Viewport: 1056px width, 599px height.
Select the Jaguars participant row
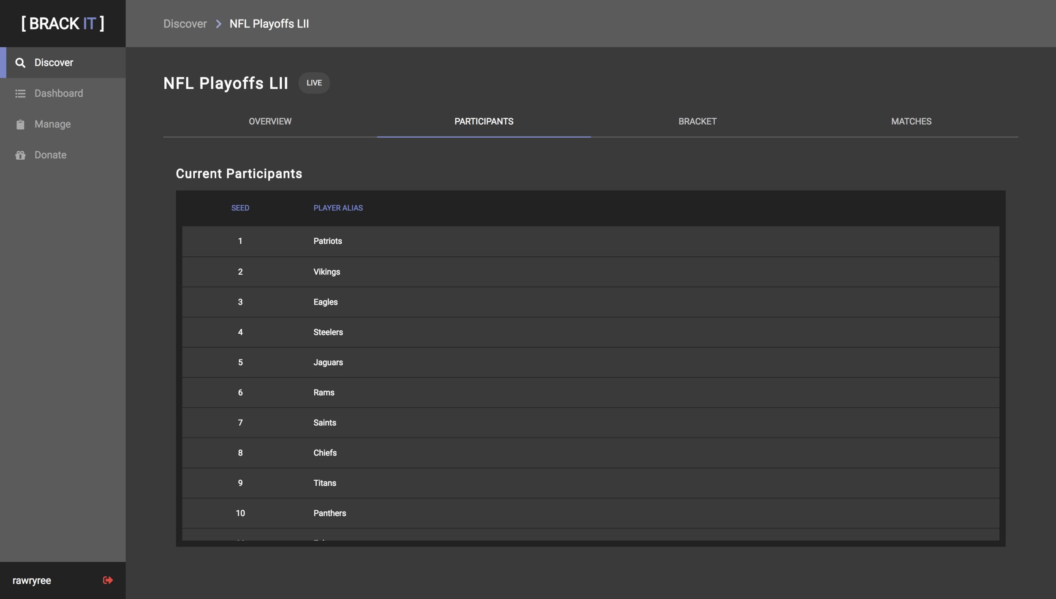(x=328, y=362)
